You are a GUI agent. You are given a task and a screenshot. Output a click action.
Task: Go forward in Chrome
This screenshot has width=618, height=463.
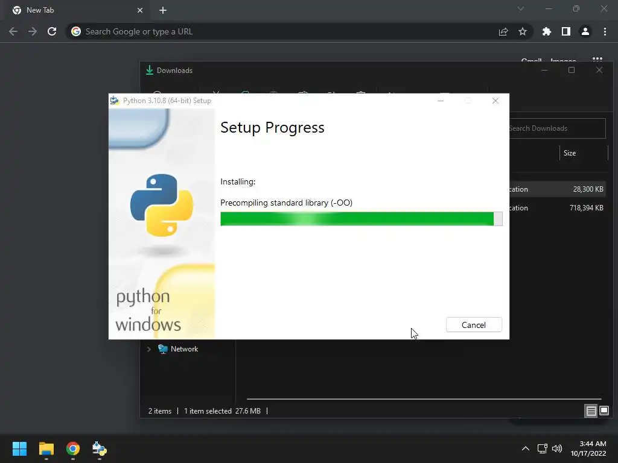click(x=33, y=31)
